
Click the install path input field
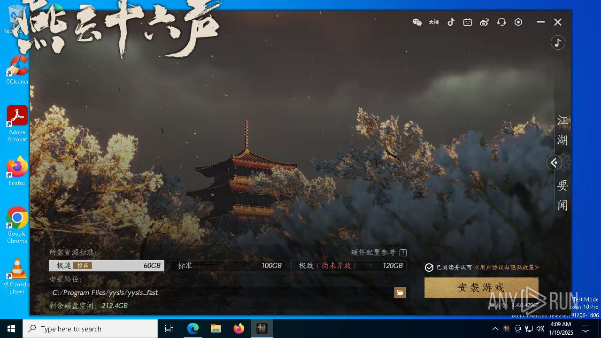click(222, 292)
